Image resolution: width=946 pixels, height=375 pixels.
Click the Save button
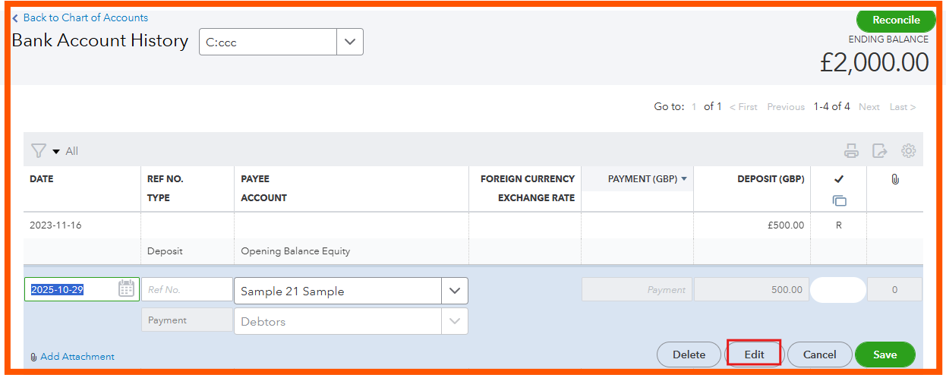tap(885, 355)
